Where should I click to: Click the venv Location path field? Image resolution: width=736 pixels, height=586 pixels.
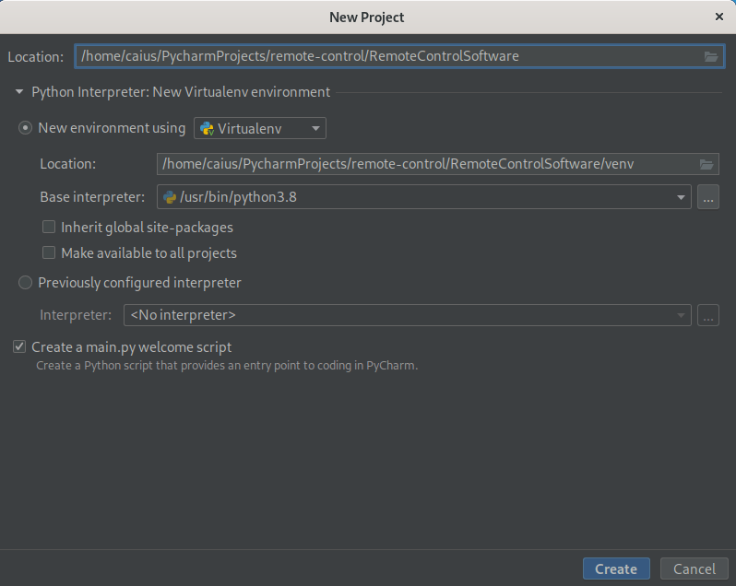pos(424,164)
